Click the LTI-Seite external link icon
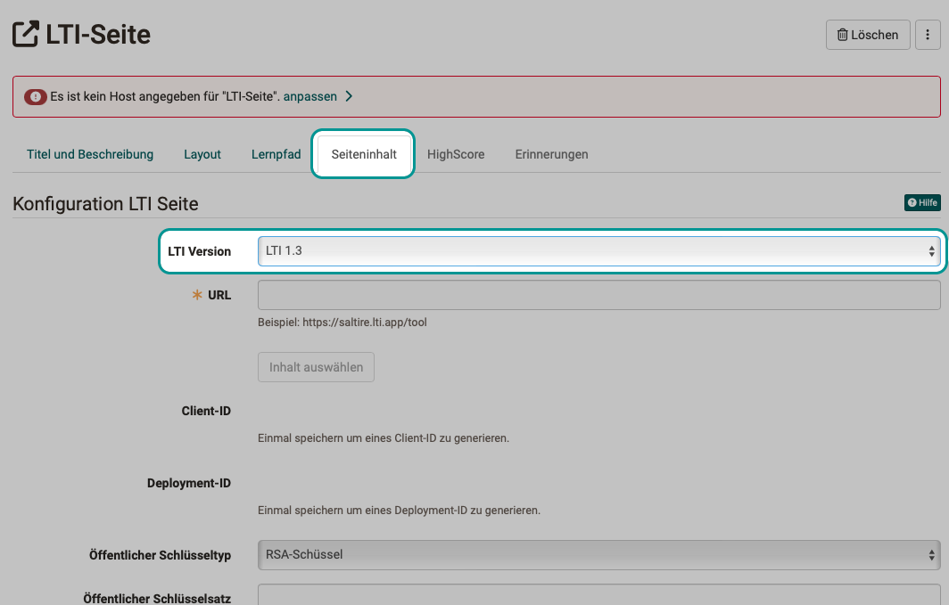Screen dimensions: 949x605 pos(26,35)
